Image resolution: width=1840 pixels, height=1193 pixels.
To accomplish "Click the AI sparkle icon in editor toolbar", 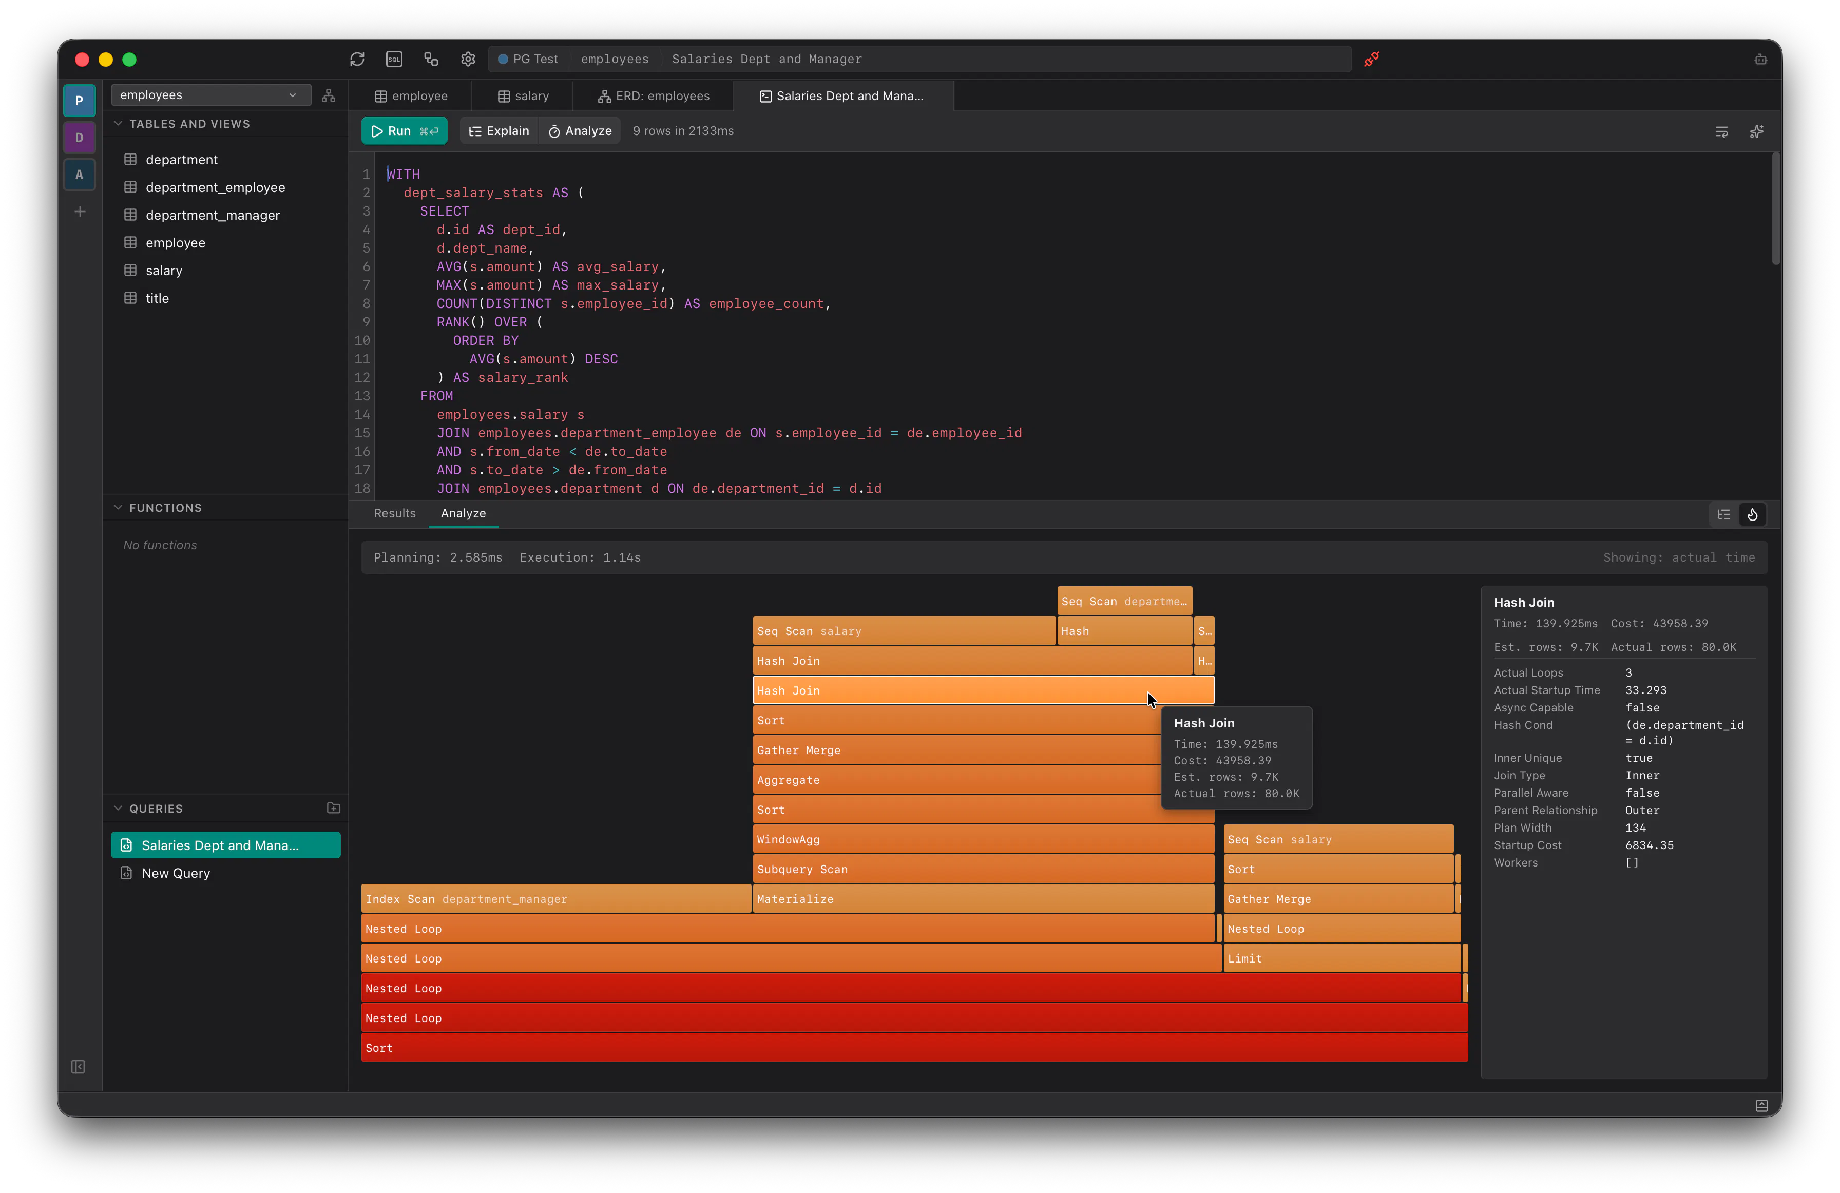I will tap(1757, 131).
